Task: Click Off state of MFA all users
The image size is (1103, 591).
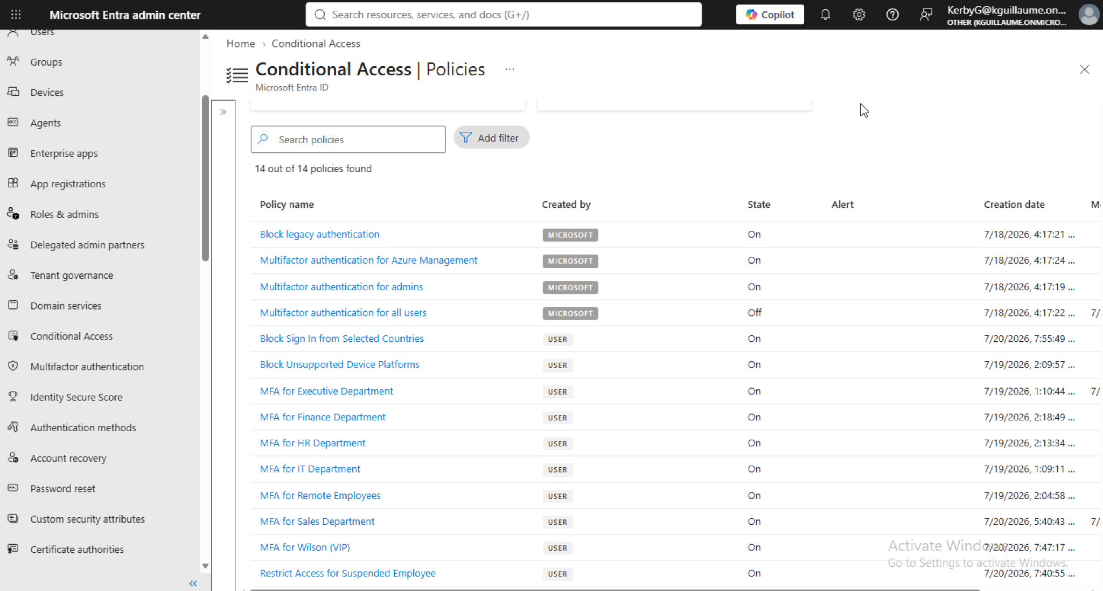Action: [x=755, y=313]
